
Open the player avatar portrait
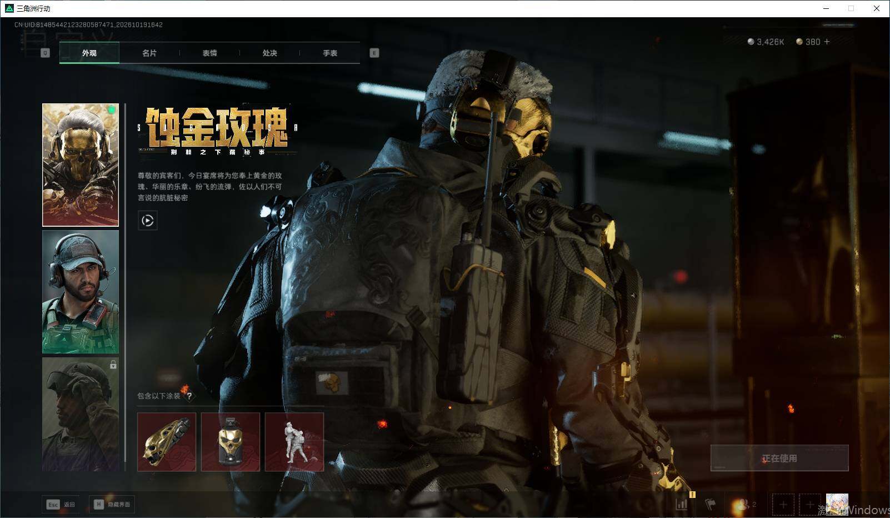(837, 505)
